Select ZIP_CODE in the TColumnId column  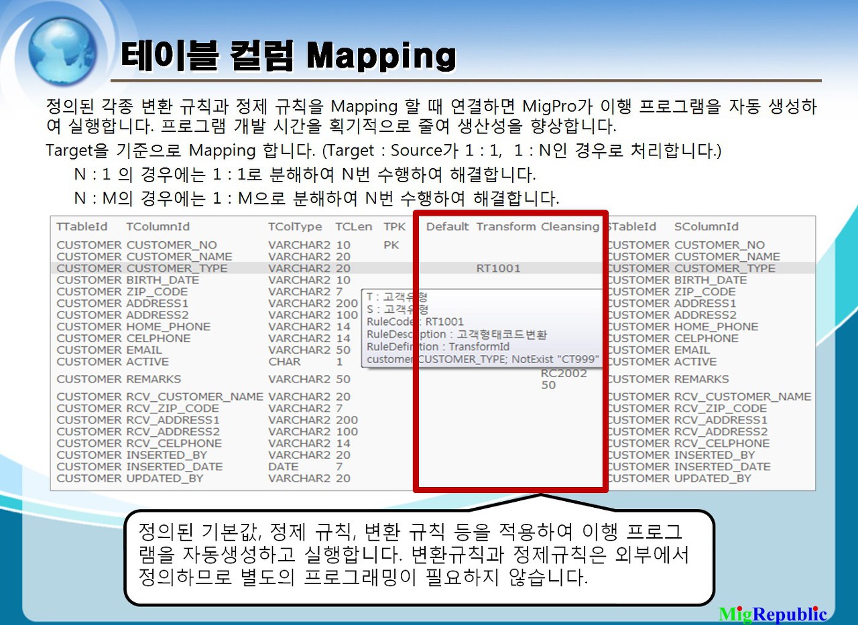[157, 291]
